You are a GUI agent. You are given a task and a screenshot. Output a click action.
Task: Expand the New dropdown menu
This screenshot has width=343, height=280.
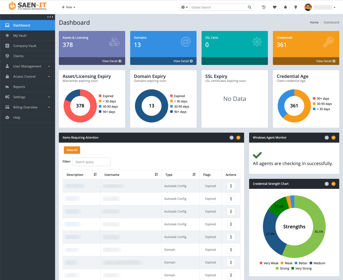pyautogui.click(x=69, y=7)
